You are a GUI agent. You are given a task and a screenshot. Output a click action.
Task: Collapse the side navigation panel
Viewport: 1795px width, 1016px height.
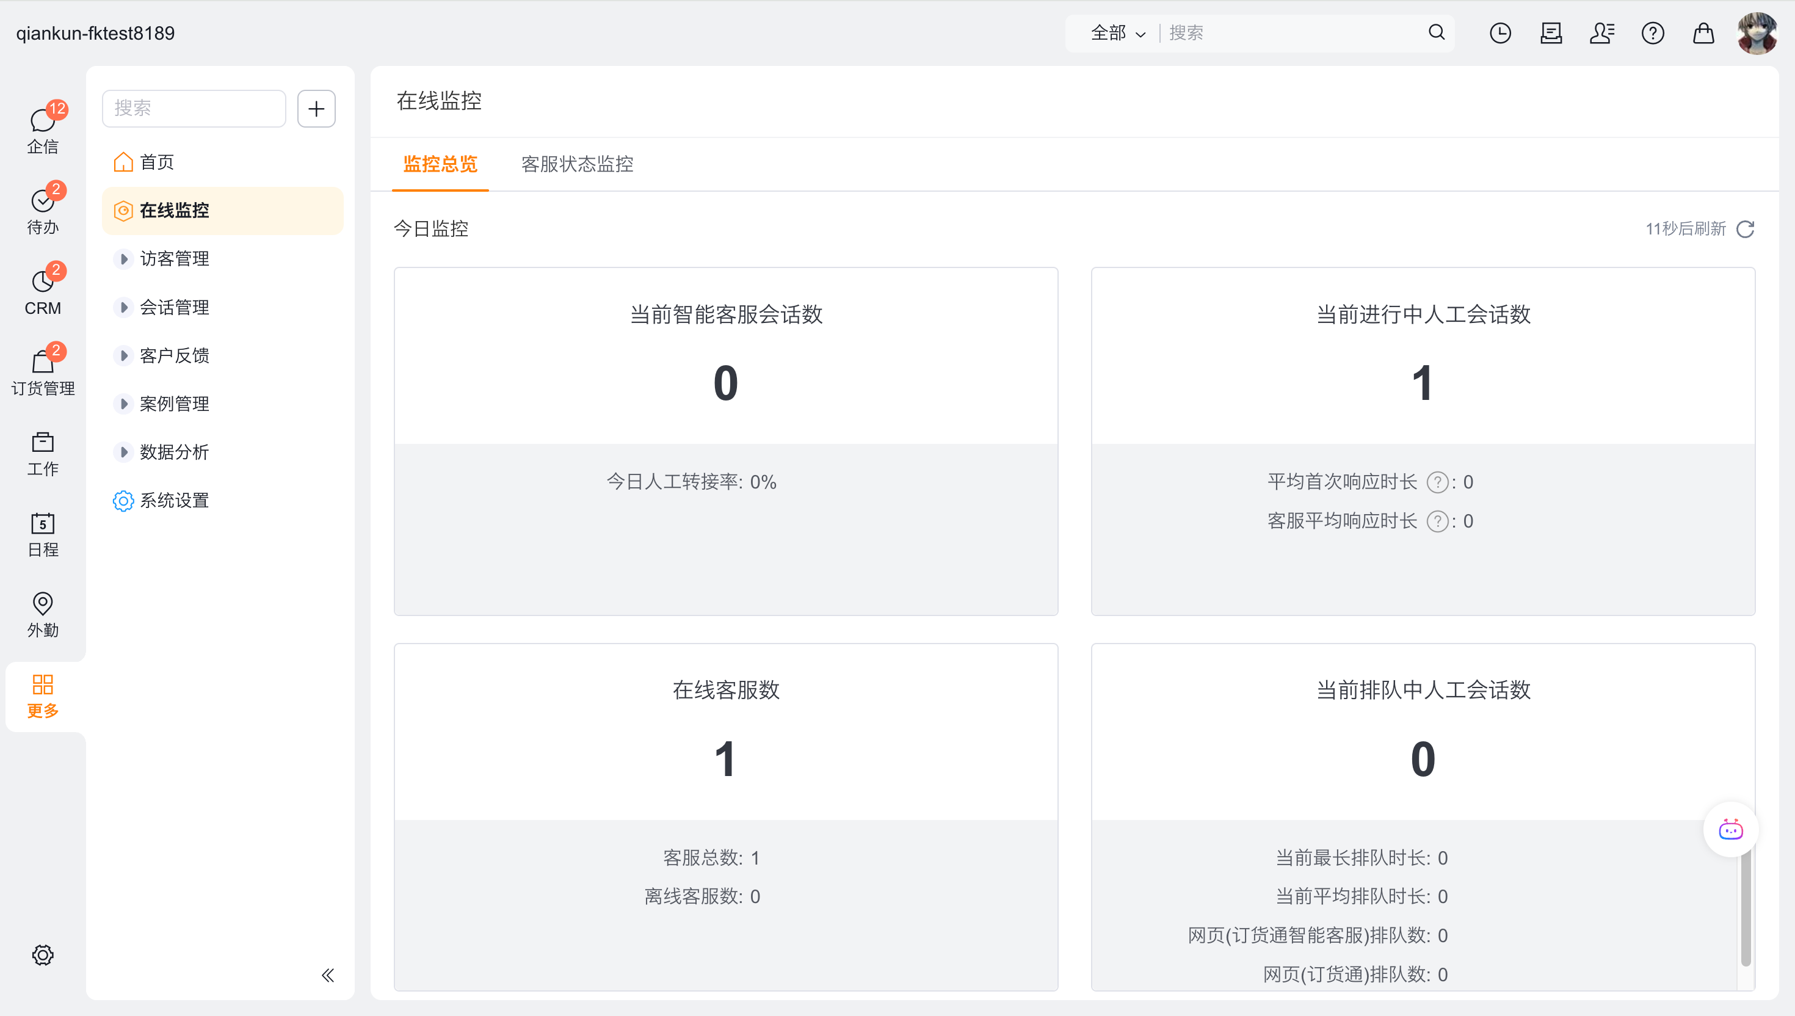(x=327, y=975)
